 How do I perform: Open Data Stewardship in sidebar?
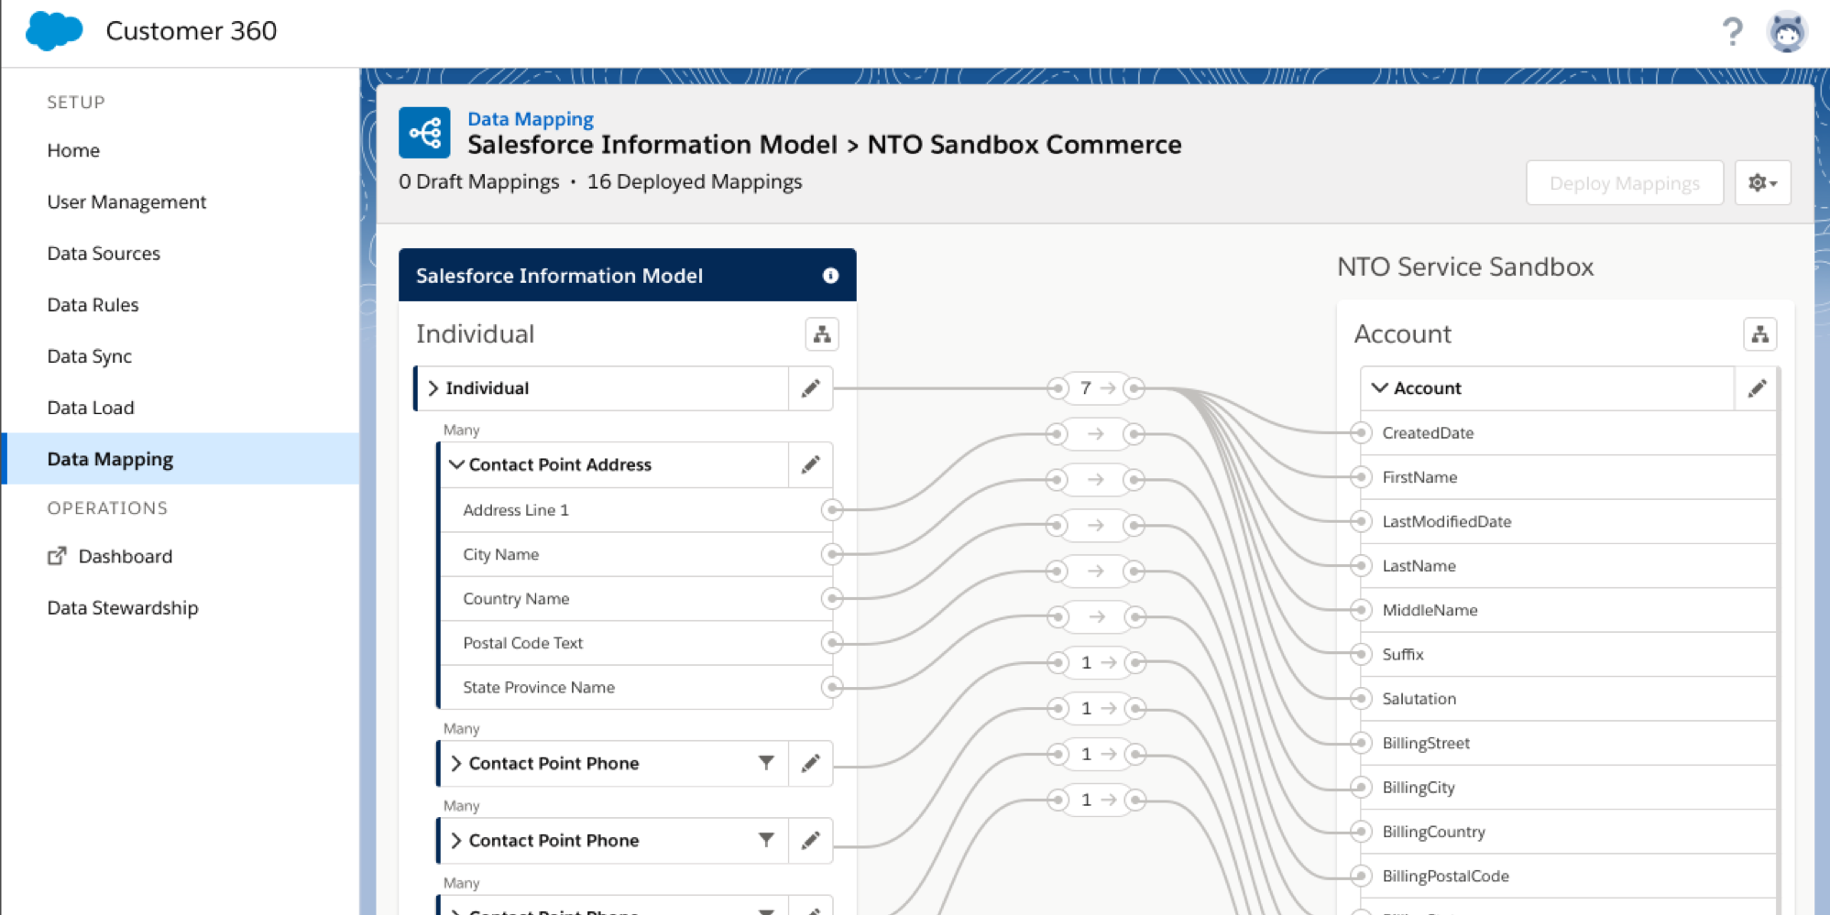122,607
